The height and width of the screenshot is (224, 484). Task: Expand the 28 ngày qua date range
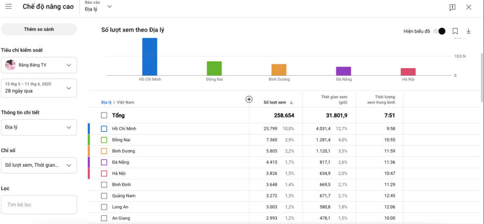pos(39,88)
